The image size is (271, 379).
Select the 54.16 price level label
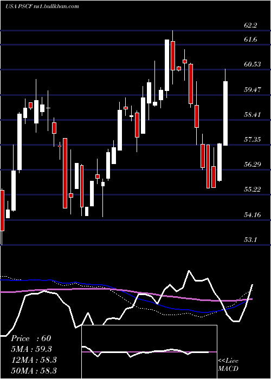point(253,214)
